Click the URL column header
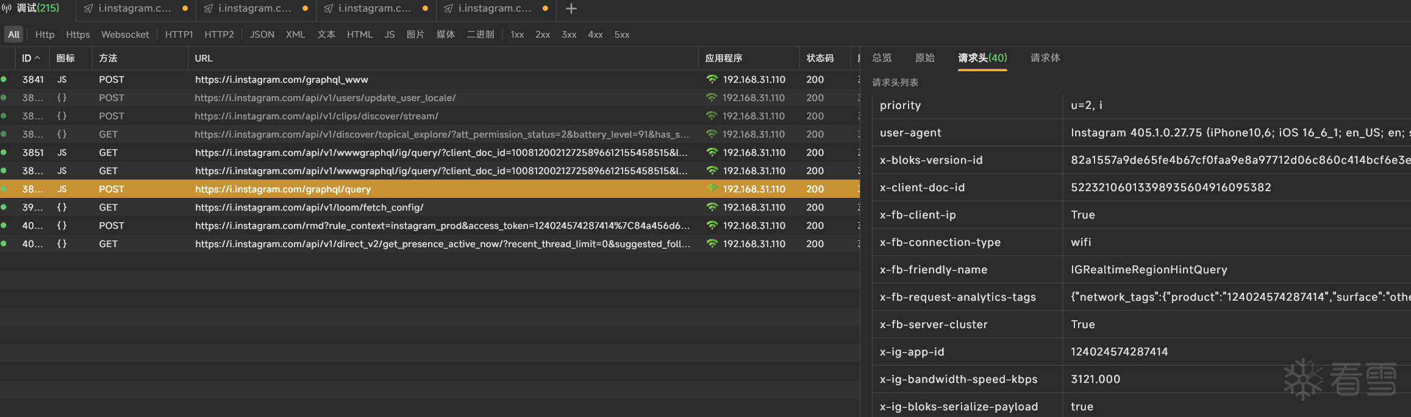The height and width of the screenshot is (417, 1411). [443, 58]
